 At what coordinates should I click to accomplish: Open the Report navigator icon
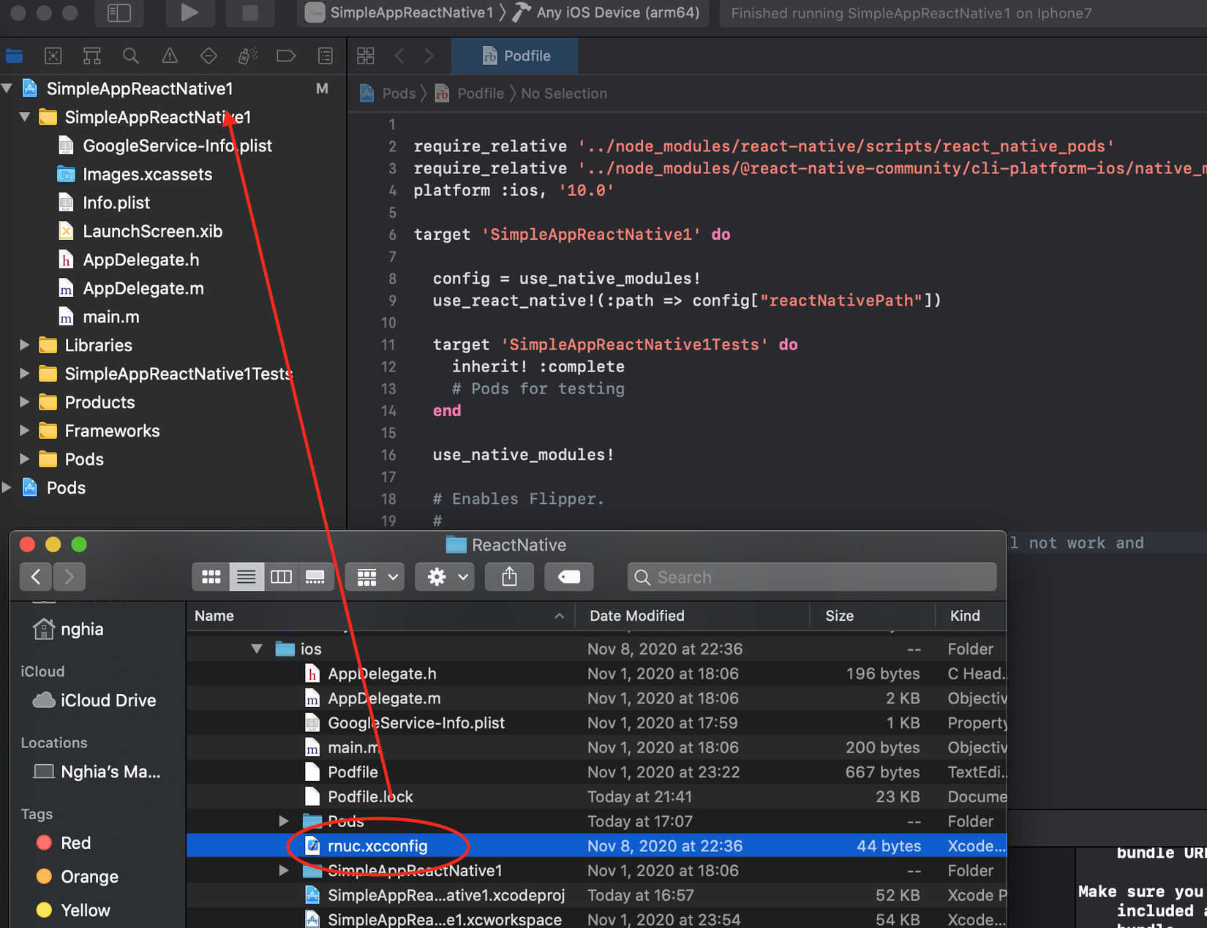pyautogui.click(x=326, y=56)
